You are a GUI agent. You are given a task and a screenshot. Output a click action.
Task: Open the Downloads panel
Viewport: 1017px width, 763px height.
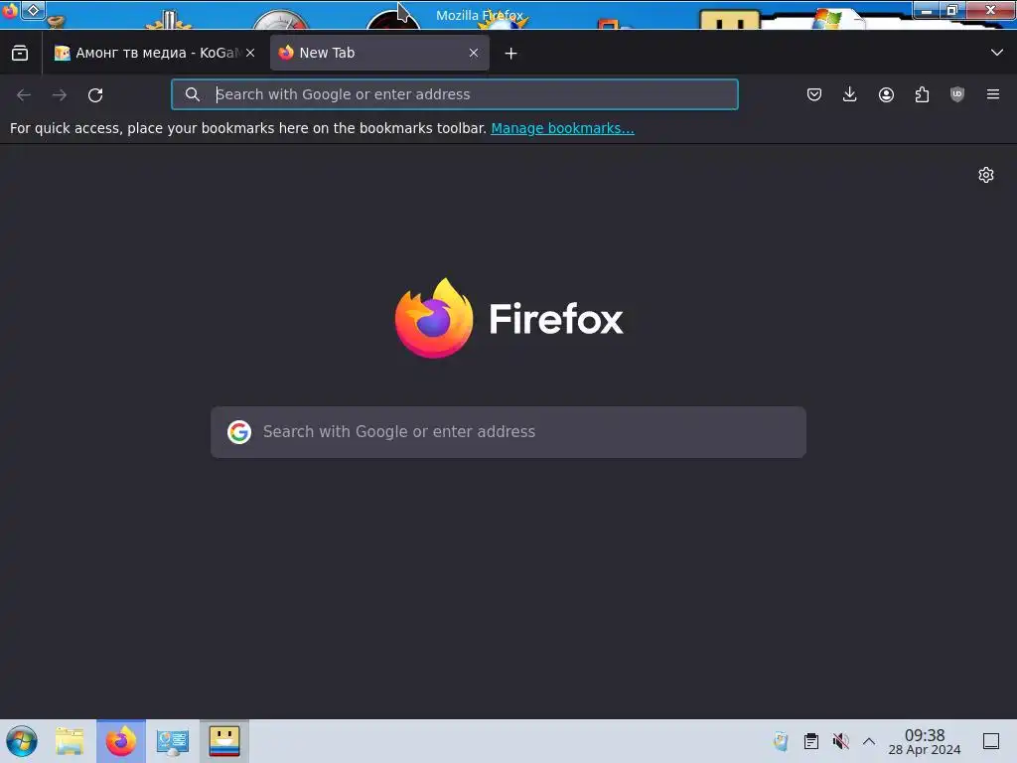(x=850, y=94)
